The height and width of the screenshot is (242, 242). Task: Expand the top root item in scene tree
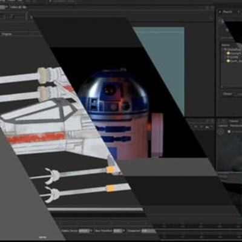coord(223,49)
